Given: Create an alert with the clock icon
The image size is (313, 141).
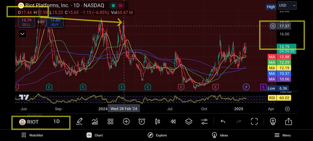Looking at the screenshot, I should click(x=142, y=121).
